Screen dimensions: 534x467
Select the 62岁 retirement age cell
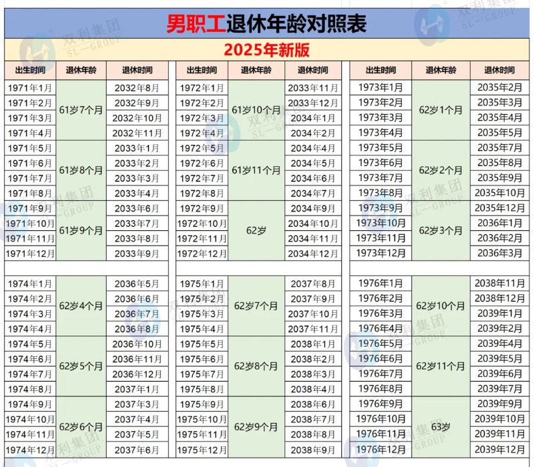(x=256, y=231)
